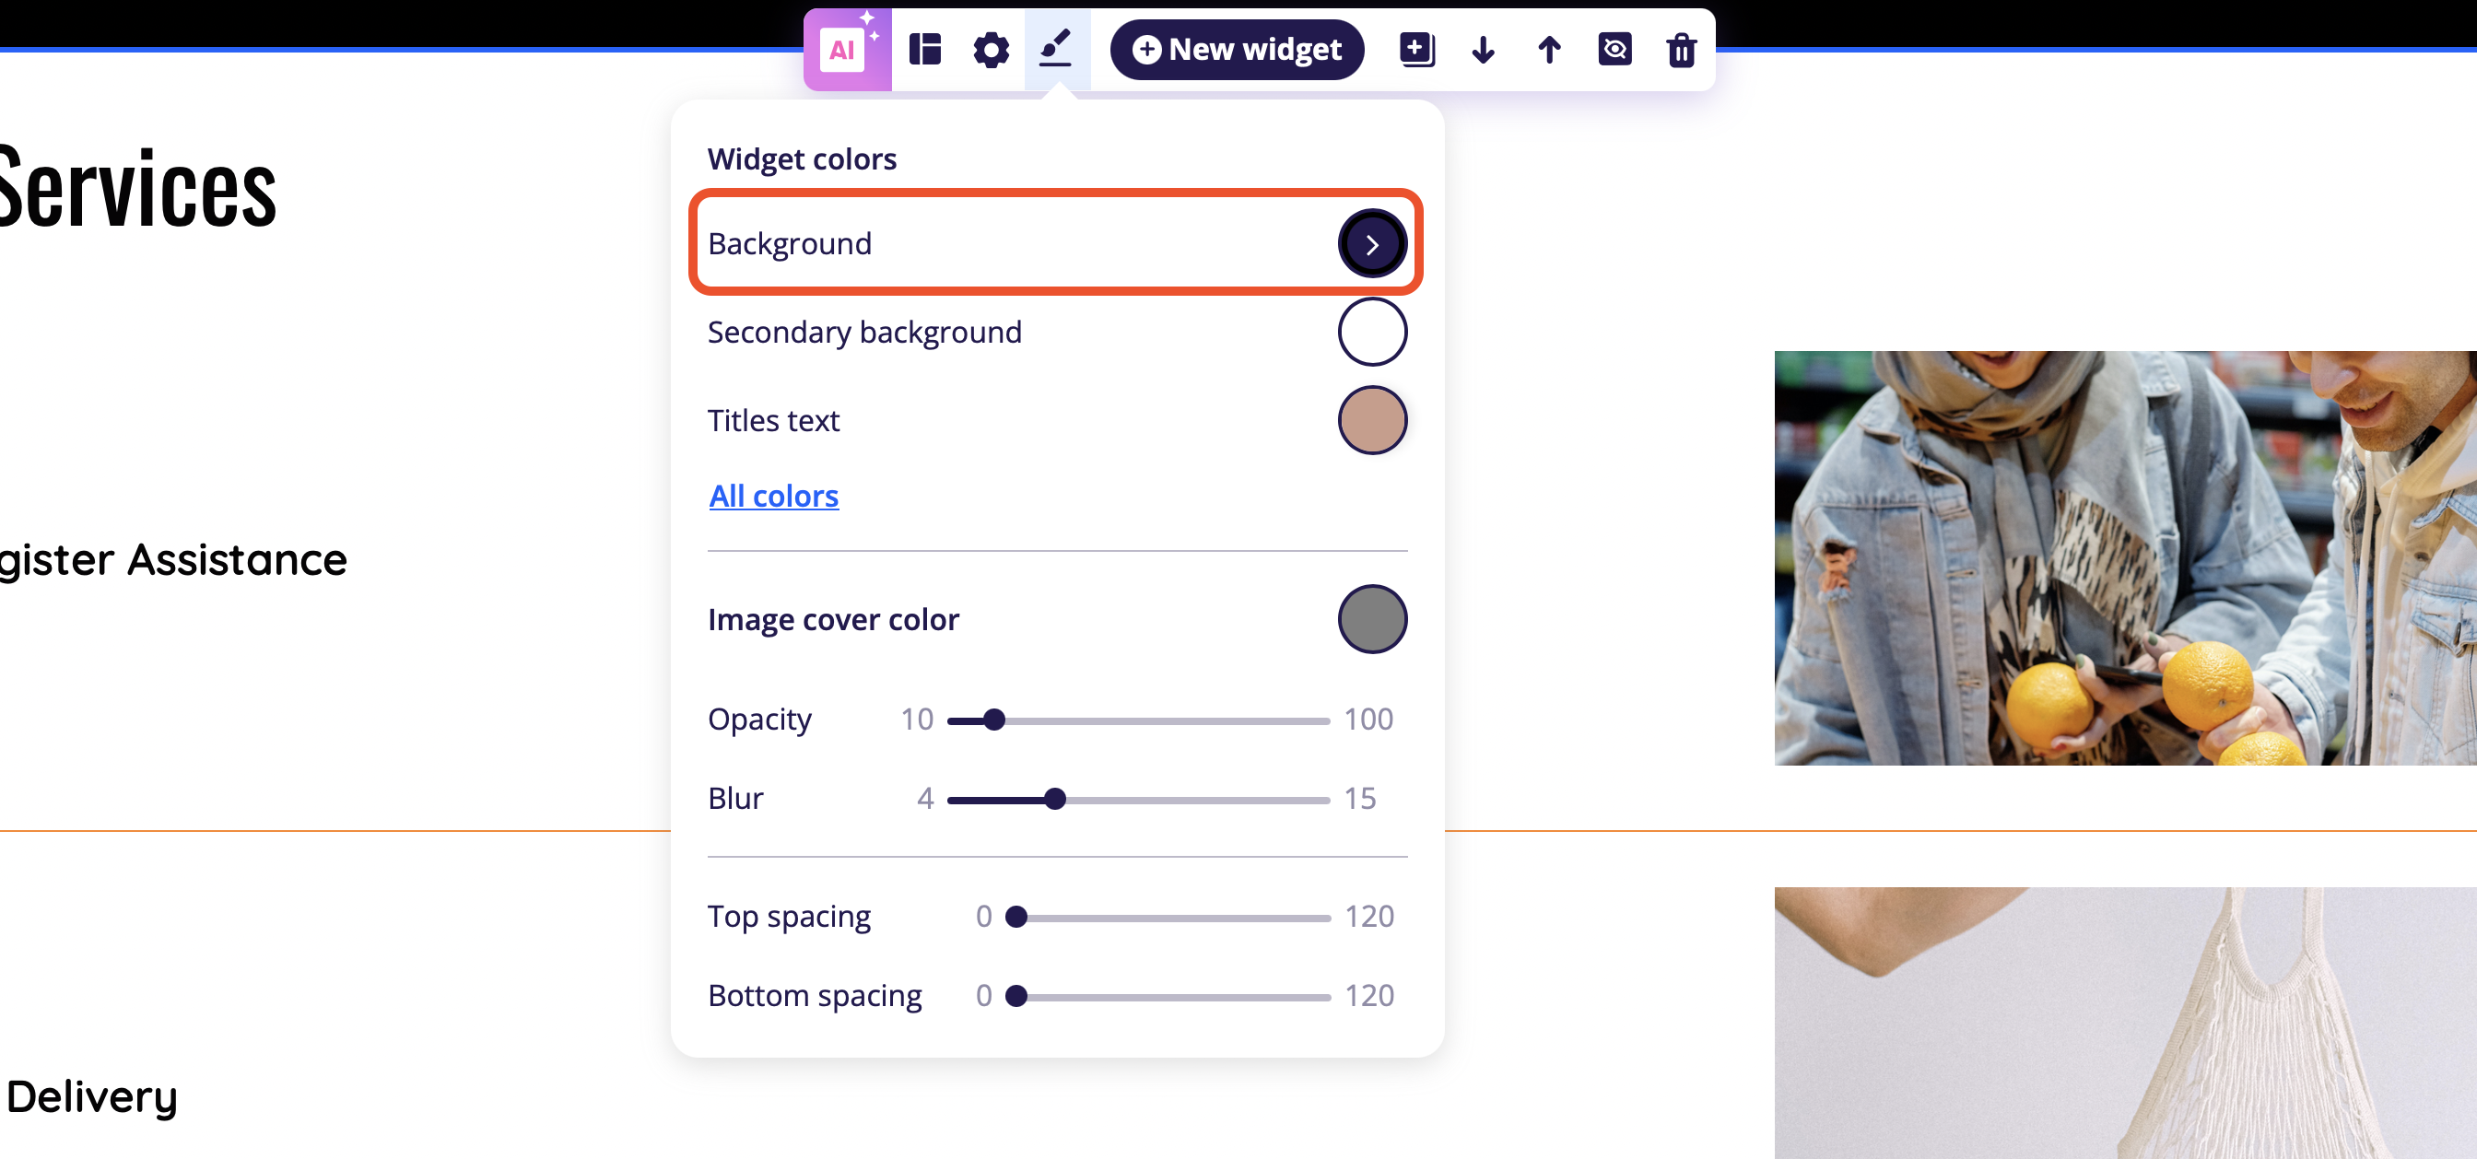2477x1159 pixels.
Task: Select the mesh bag photo
Action: [x=2125, y=1023]
